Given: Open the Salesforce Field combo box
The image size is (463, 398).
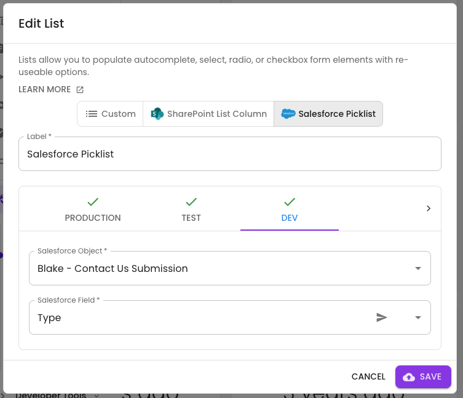Looking at the screenshot, I should tap(230, 317).
